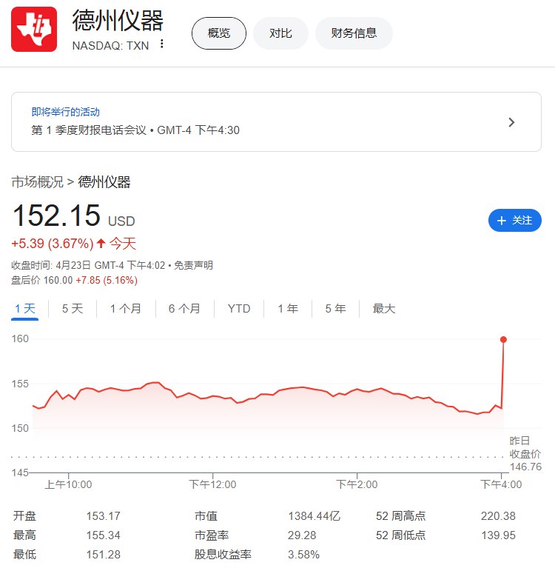The image size is (555, 571).
Task: Switch to the 对比 tab
Action: point(280,33)
